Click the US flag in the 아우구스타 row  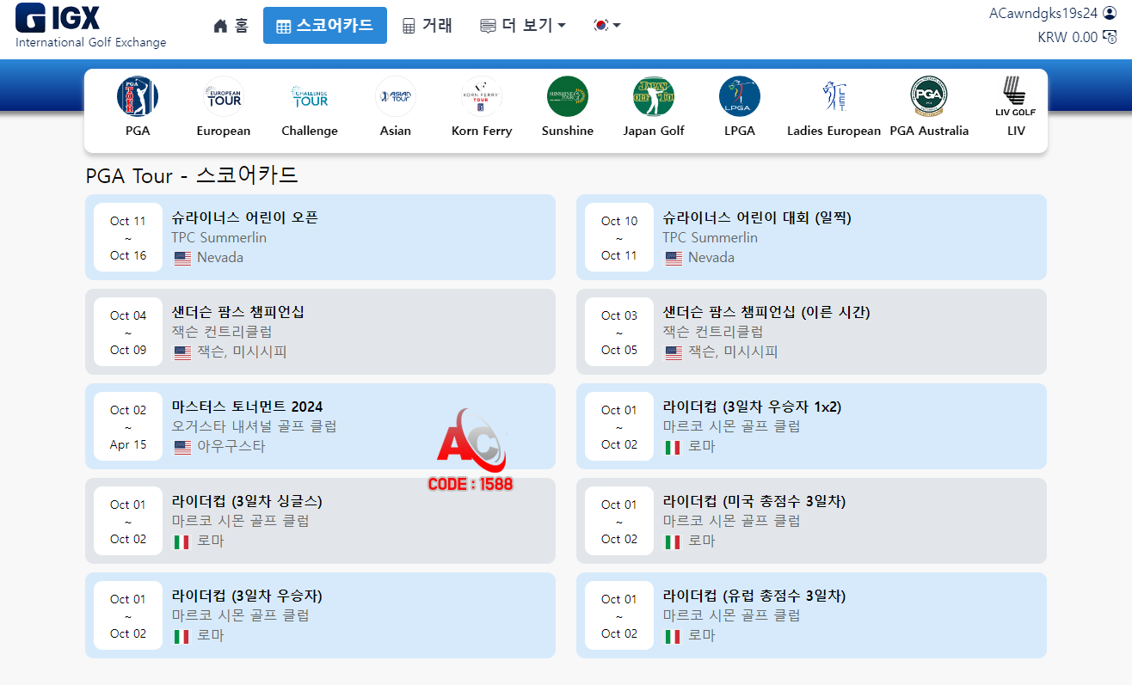[x=182, y=447]
